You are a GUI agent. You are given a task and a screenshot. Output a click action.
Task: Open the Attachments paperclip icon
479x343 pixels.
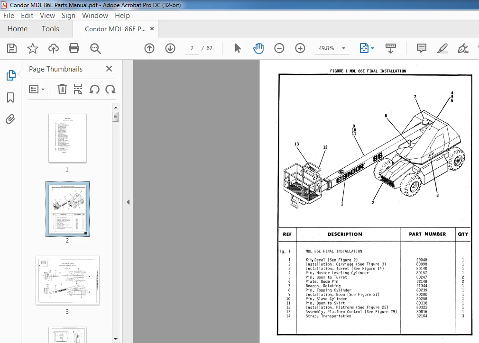click(x=10, y=119)
